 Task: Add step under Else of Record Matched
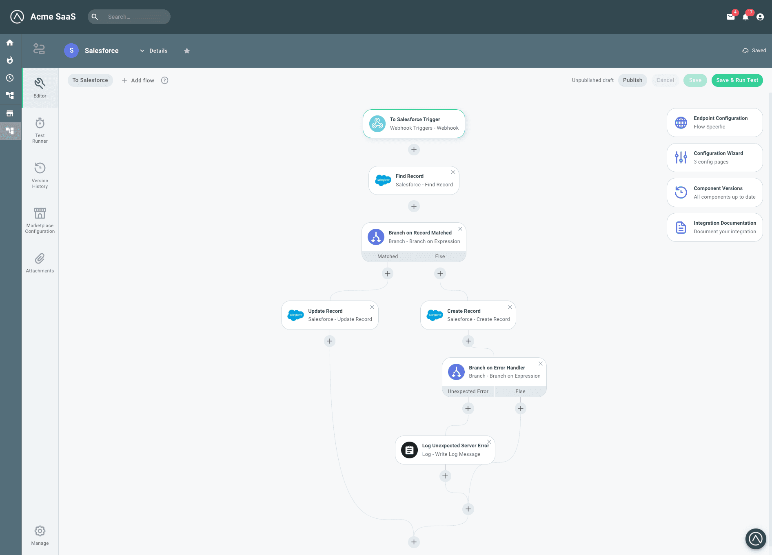click(x=440, y=274)
